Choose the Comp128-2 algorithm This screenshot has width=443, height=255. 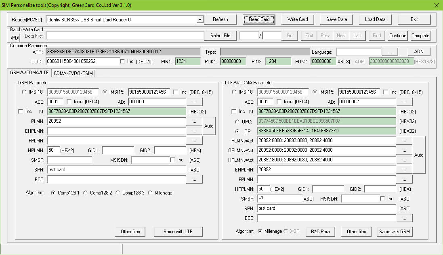pos(86,193)
